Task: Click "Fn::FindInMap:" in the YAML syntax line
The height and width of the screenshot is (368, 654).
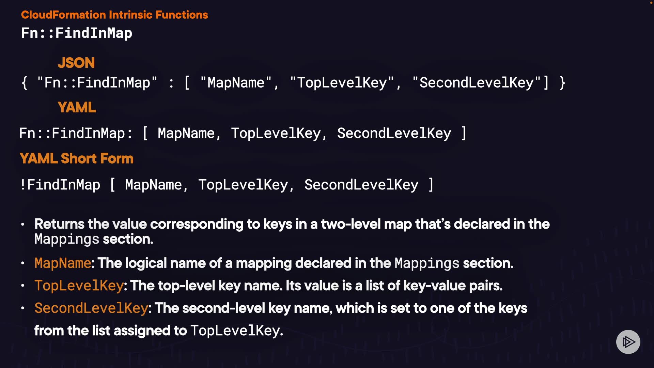Action: pos(76,133)
